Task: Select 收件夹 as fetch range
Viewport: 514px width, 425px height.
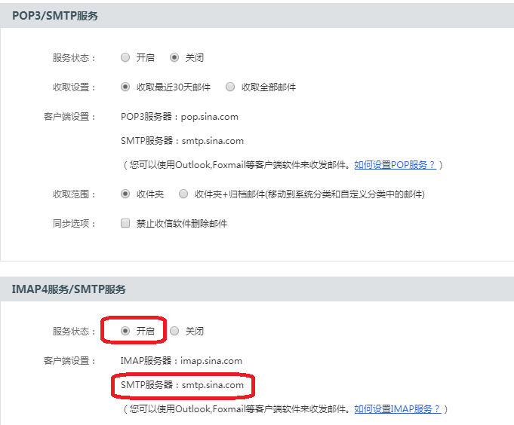Action: tap(125, 194)
